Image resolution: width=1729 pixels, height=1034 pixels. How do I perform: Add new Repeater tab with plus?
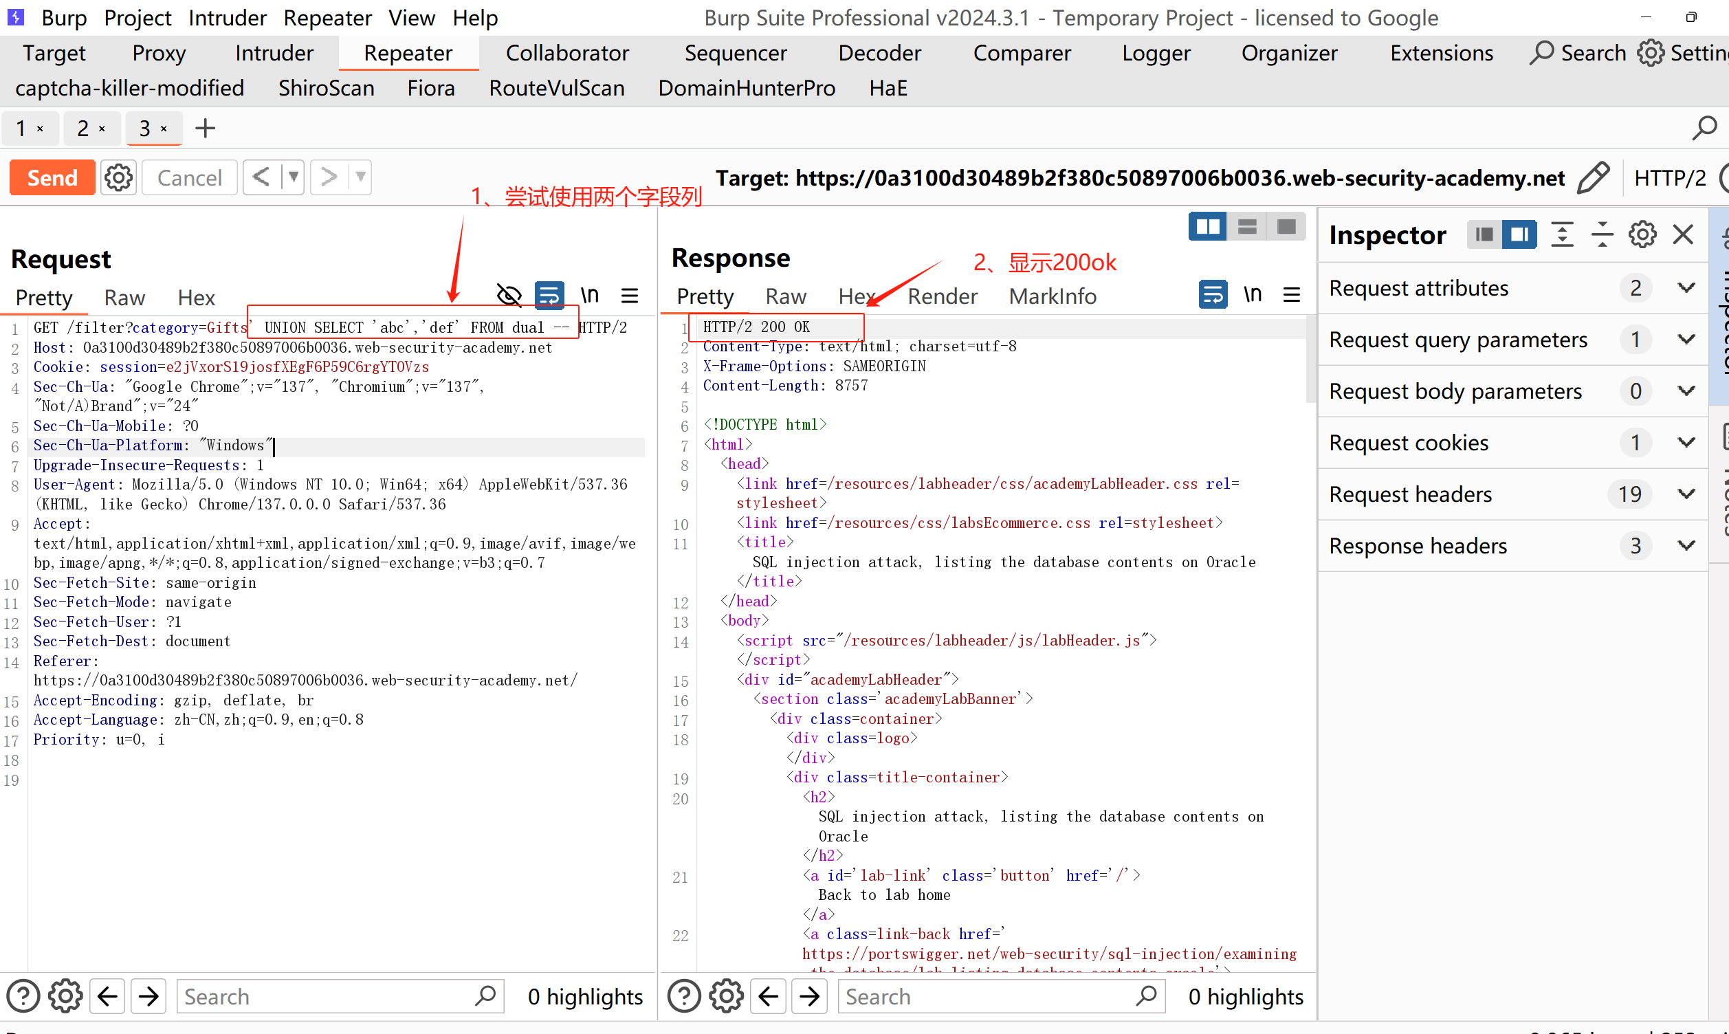click(x=206, y=128)
